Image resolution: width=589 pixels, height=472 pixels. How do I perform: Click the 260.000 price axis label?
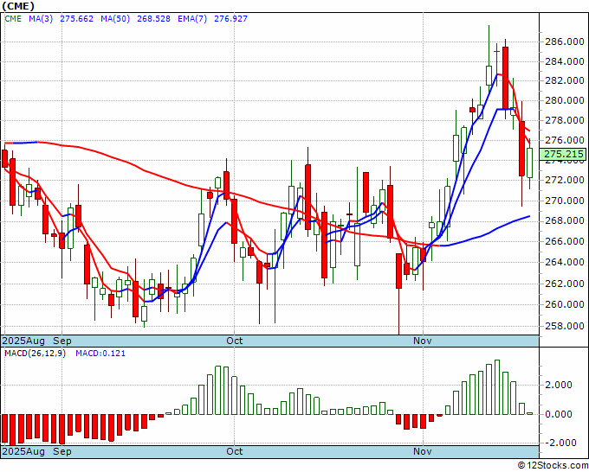pos(564,304)
